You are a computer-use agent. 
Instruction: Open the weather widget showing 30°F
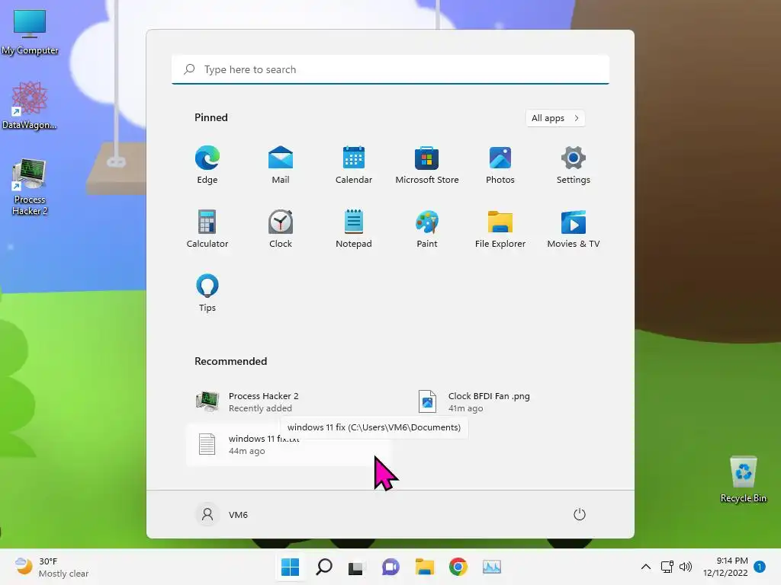(51, 567)
